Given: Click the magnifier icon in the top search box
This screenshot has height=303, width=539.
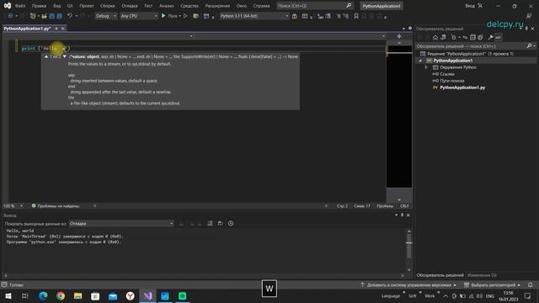Looking at the screenshot, I should coord(349,6).
